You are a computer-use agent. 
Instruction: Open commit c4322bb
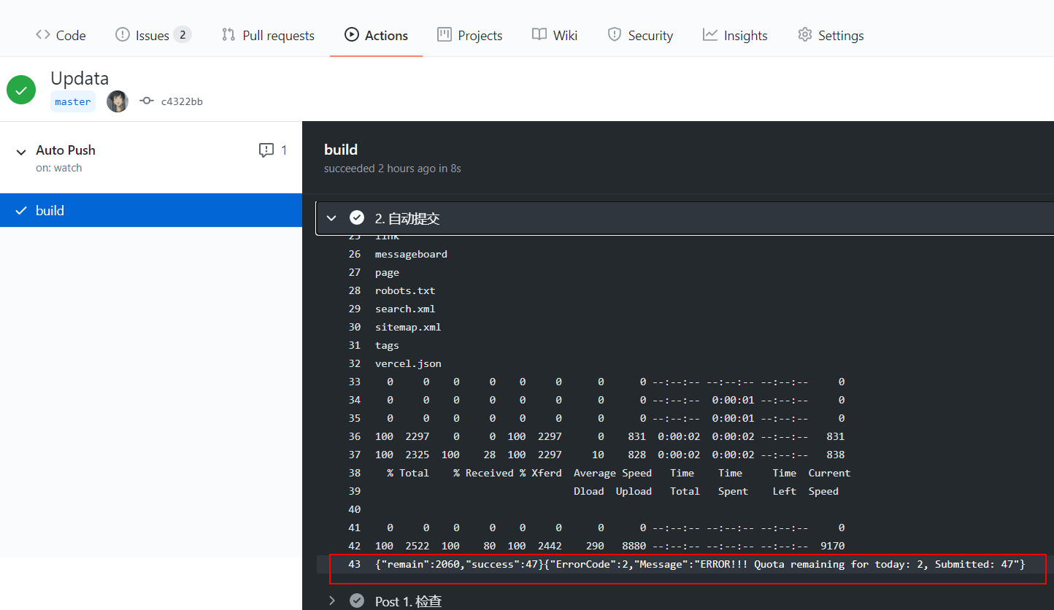click(182, 101)
